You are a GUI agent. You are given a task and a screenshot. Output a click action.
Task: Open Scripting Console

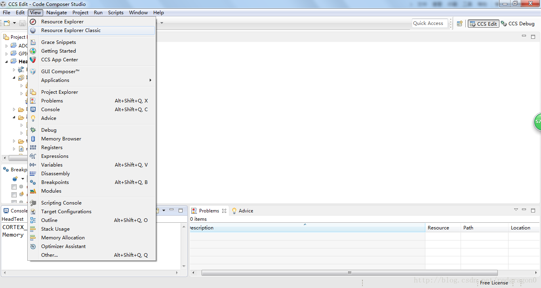[x=91, y=203]
